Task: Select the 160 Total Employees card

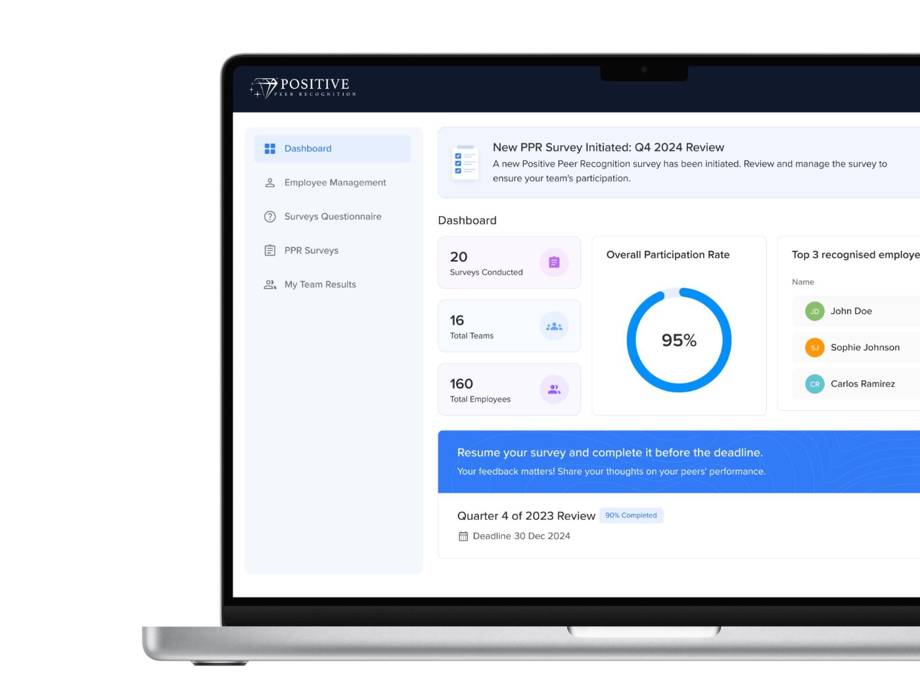Action: (x=509, y=390)
